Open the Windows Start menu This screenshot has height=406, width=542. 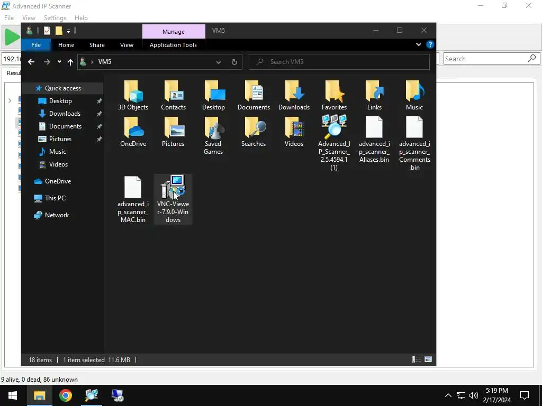(13, 395)
